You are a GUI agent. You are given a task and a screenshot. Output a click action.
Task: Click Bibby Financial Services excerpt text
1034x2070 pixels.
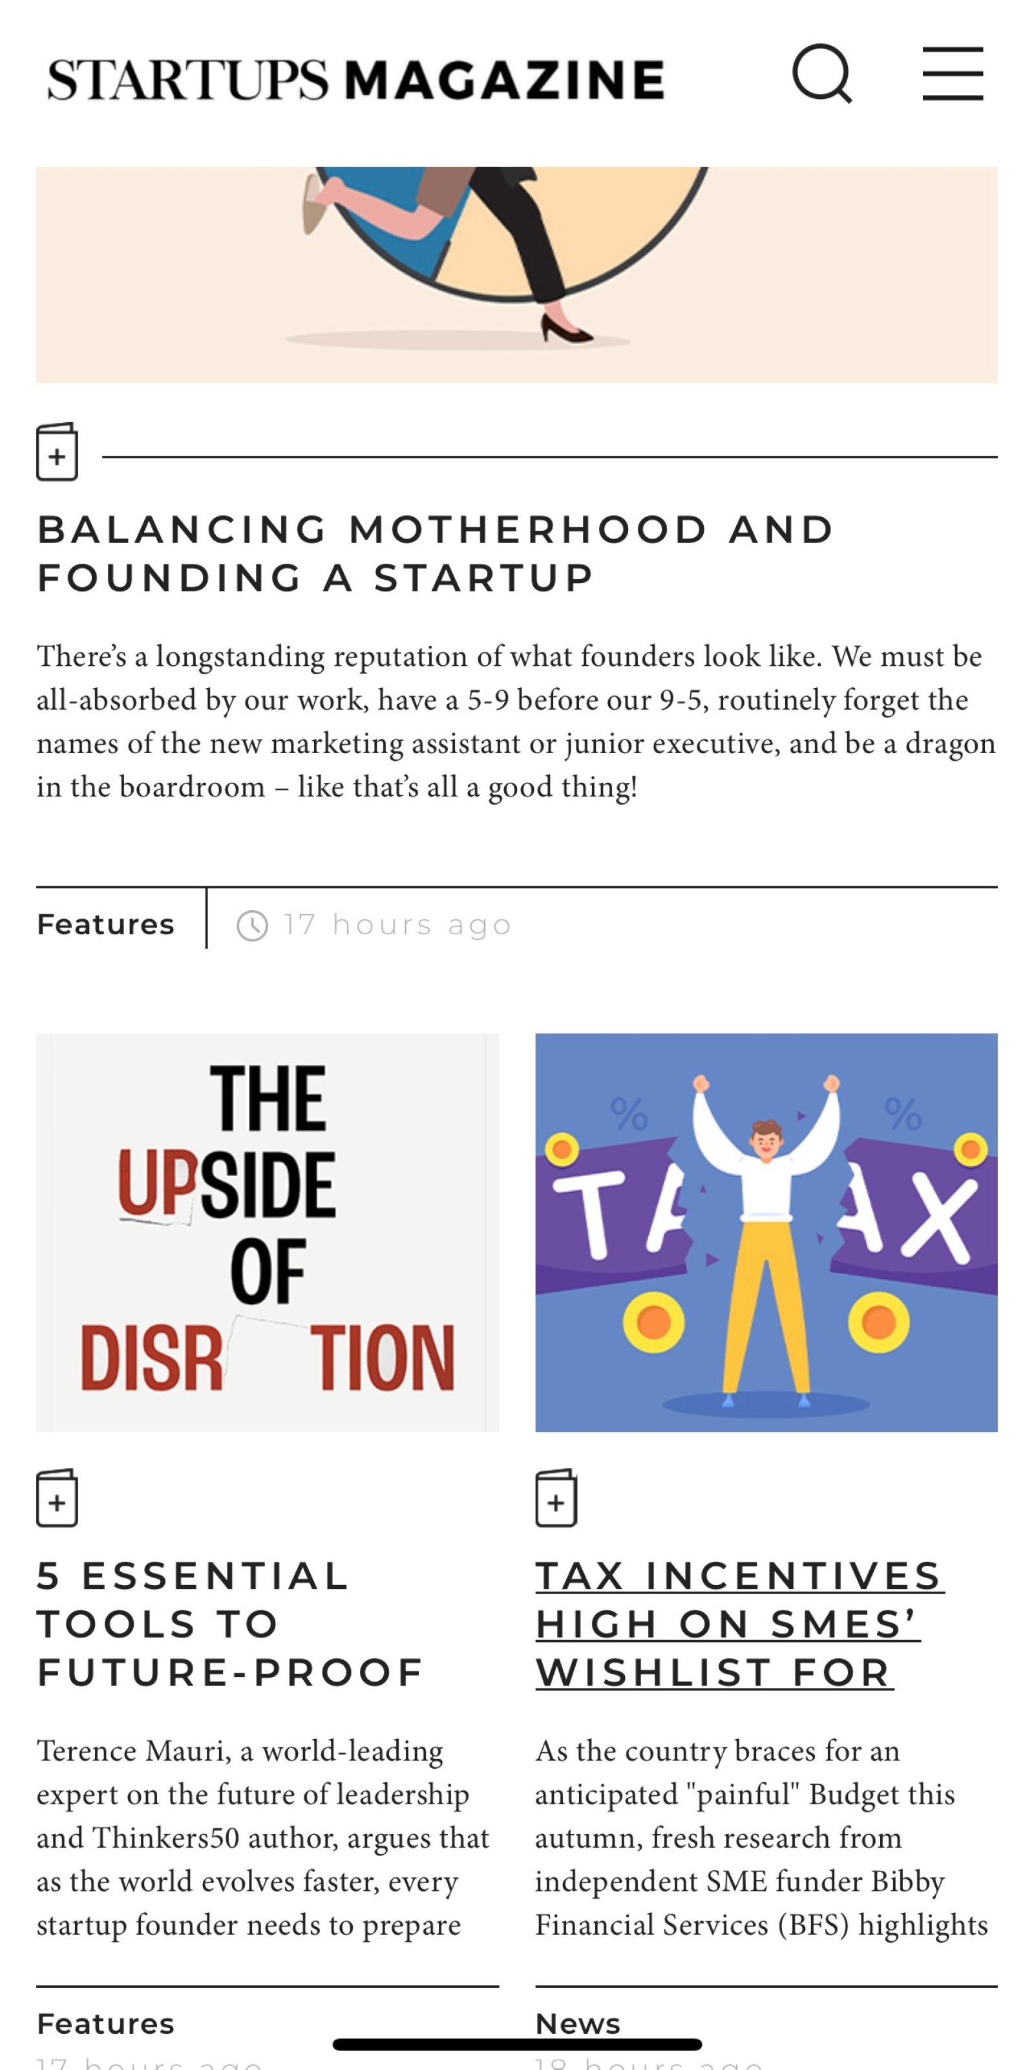tap(763, 1838)
